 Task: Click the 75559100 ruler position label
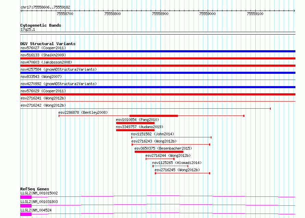255,14
